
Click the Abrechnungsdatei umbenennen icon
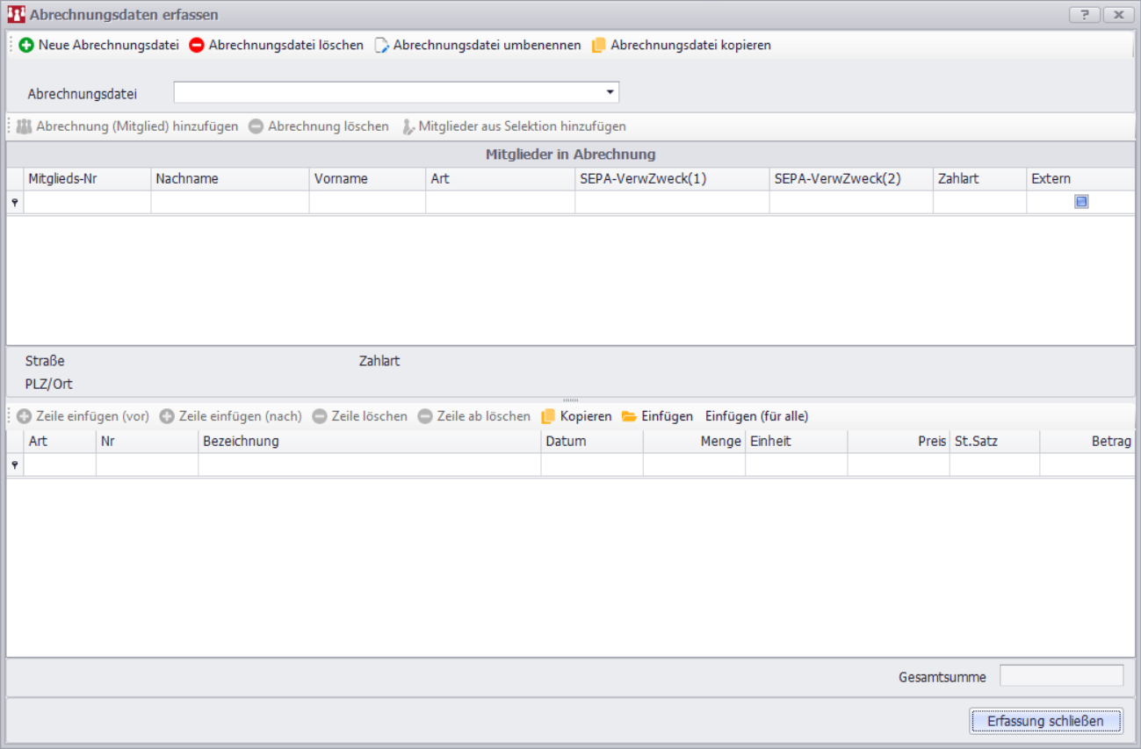tap(382, 45)
